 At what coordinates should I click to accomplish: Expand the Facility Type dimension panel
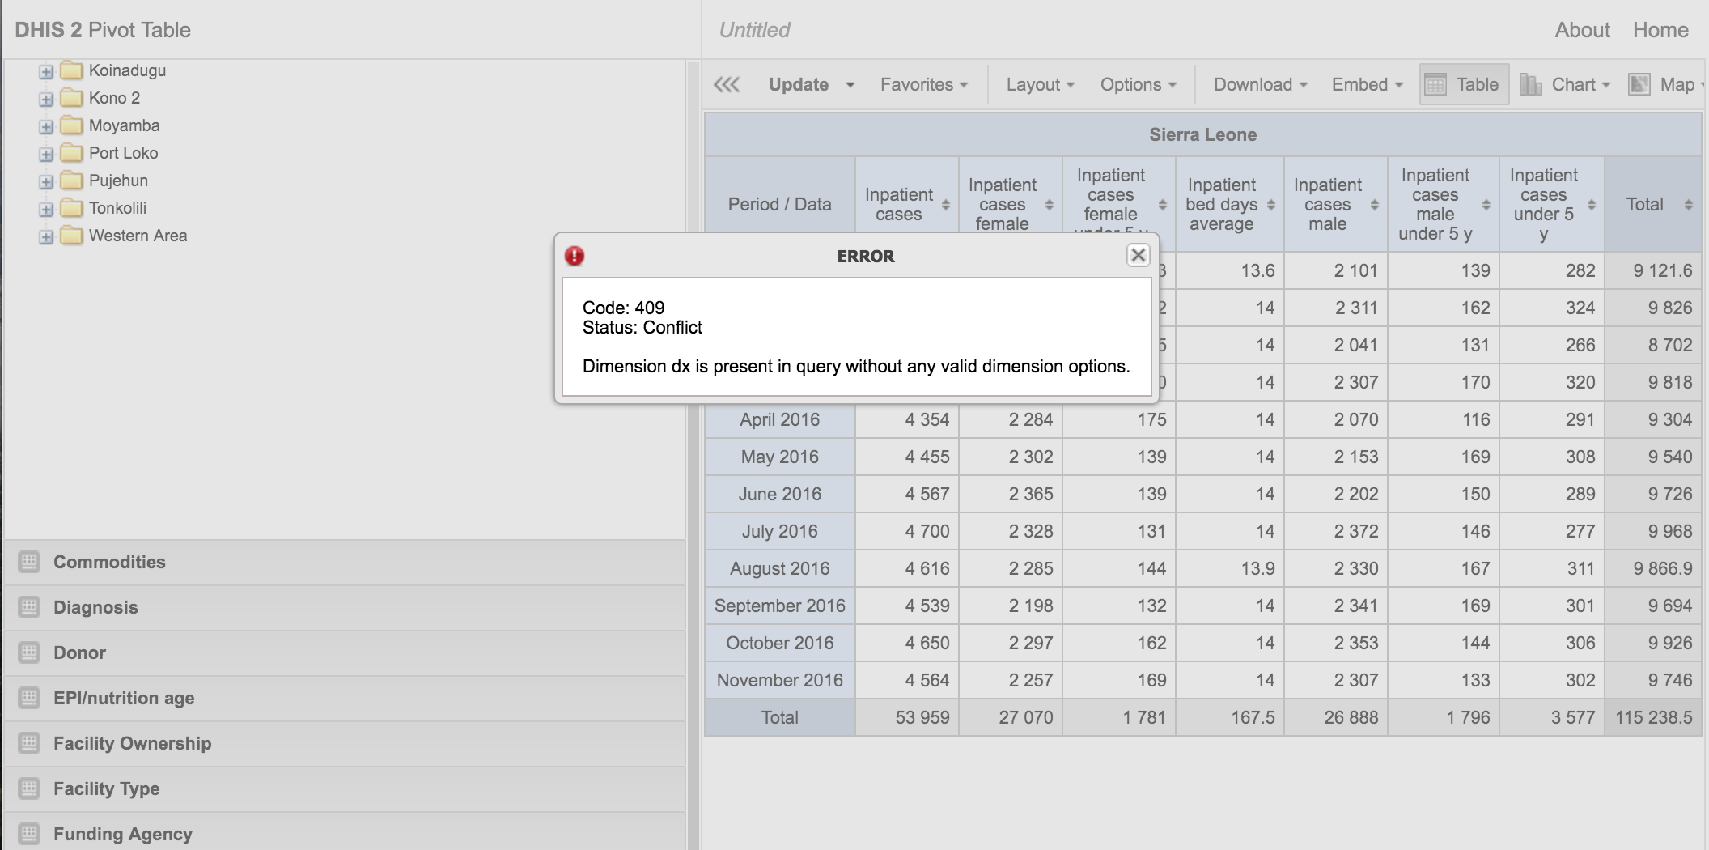107,788
